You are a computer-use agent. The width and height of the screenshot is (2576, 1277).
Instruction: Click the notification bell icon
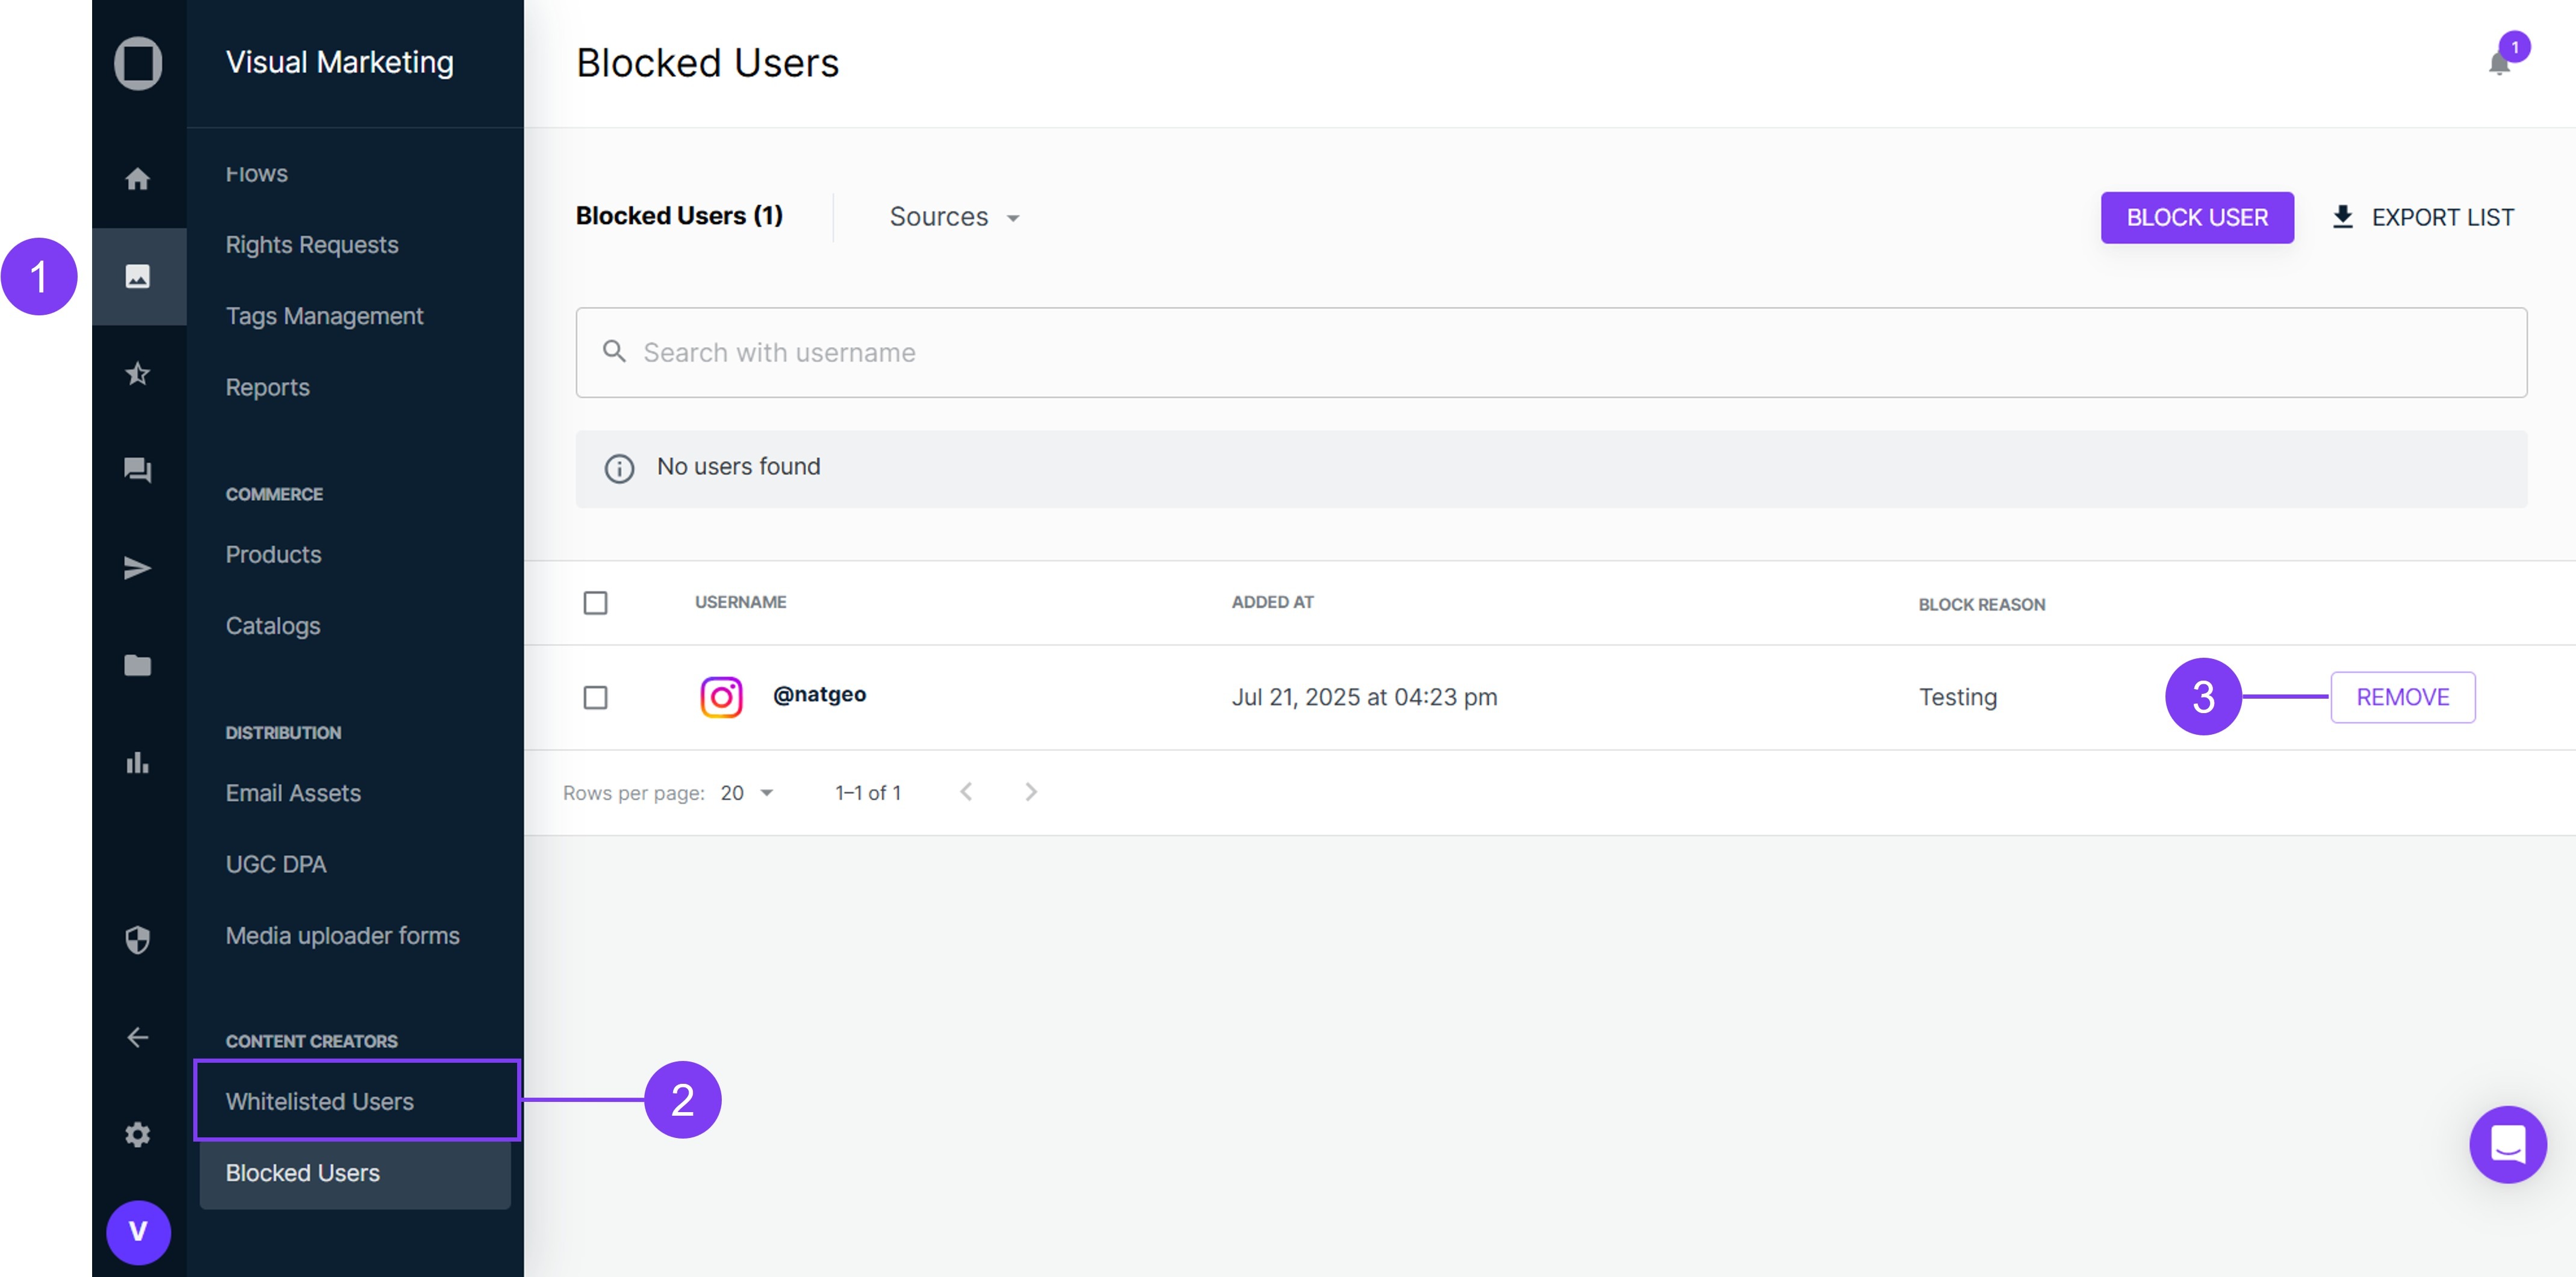[2499, 64]
